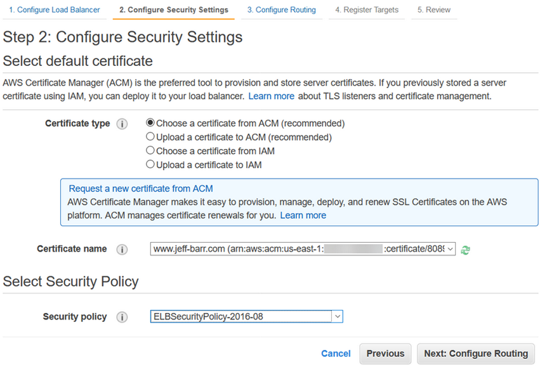Click the info icon beside Security policy
This screenshot has height=367, width=540.
(122, 317)
